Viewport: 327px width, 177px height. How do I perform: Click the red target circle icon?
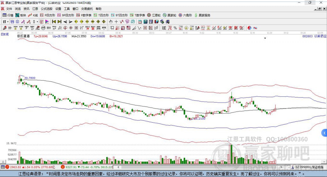65,28
